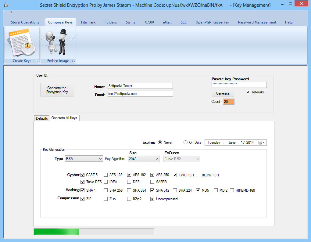Viewport: 311px width, 242px height.
Task: Open the X.509 tab
Action: click(x=149, y=22)
